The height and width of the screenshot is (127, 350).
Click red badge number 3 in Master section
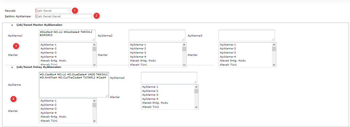pyautogui.click(x=16, y=46)
